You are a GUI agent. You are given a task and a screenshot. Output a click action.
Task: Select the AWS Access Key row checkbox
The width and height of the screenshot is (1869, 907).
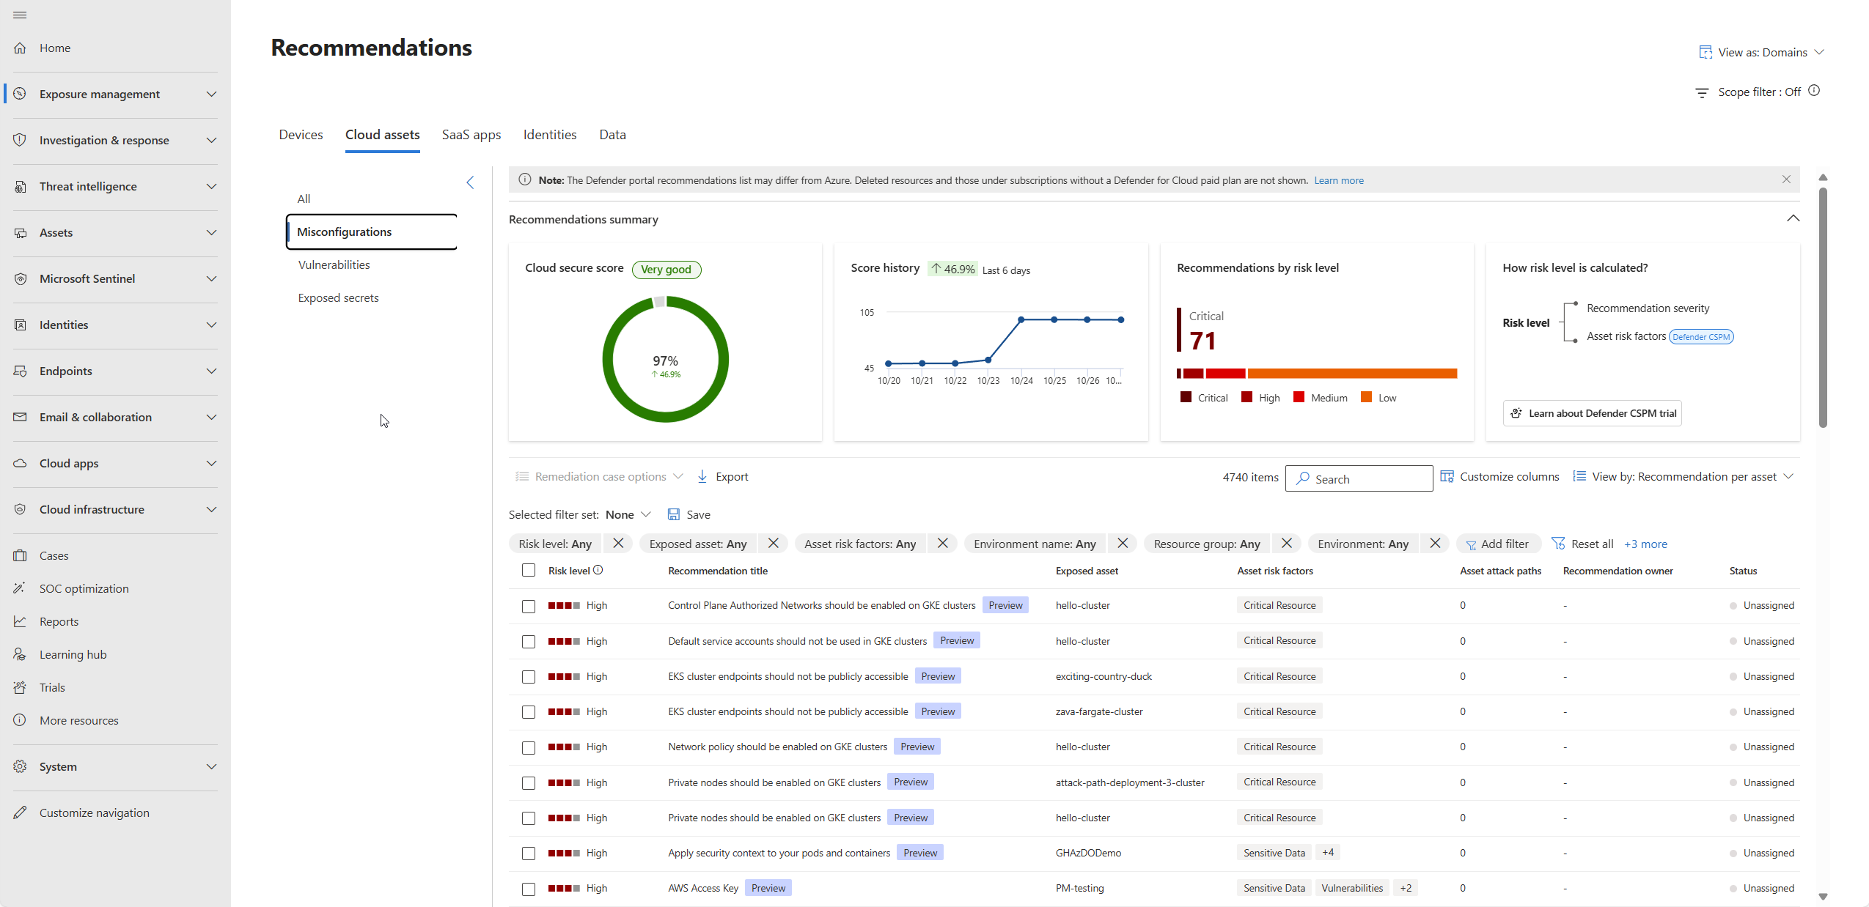[529, 889]
